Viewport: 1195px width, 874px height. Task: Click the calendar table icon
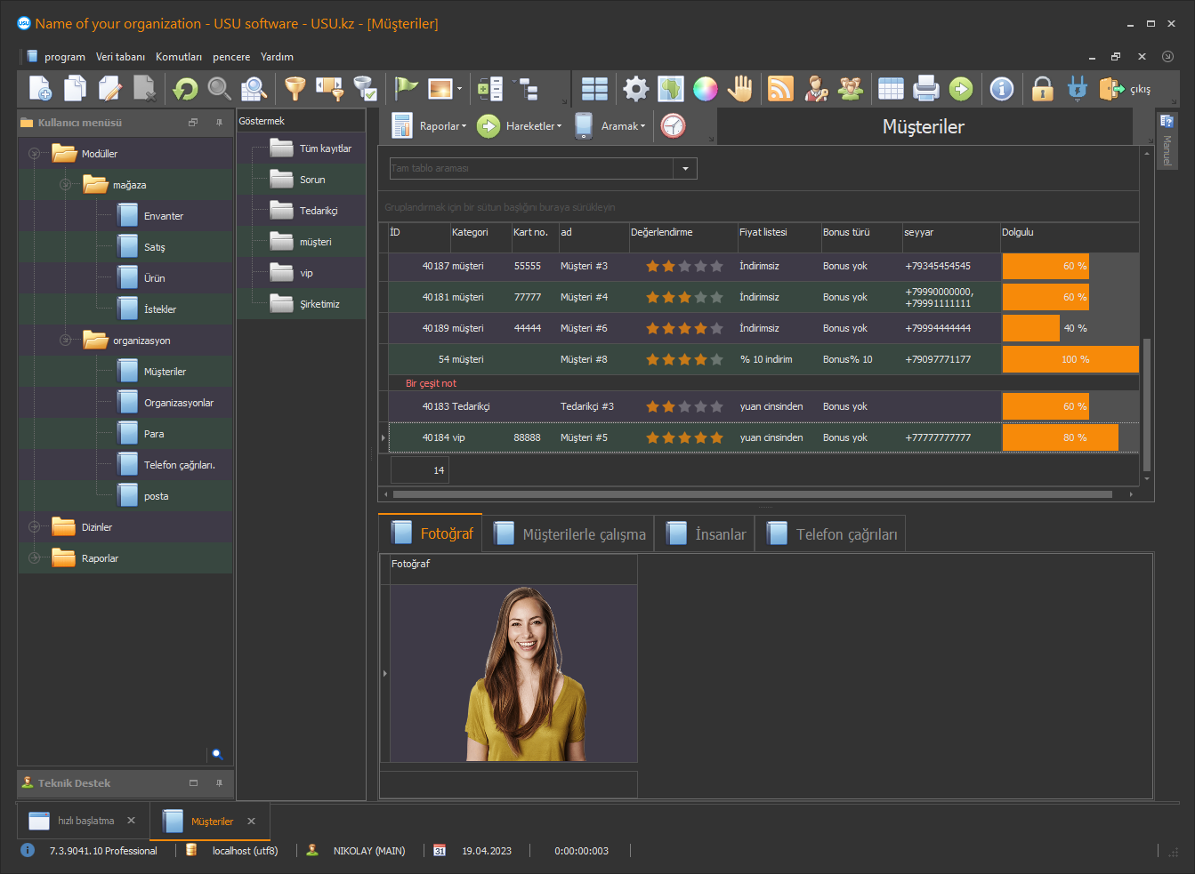point(891,89)
